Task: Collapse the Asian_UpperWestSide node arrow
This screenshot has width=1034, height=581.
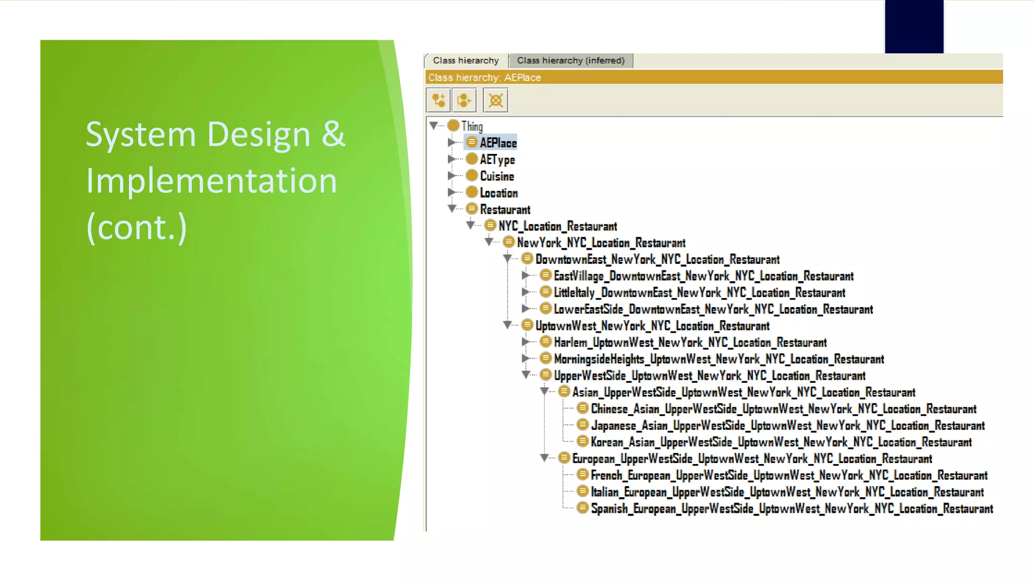Action: point(544,391)
